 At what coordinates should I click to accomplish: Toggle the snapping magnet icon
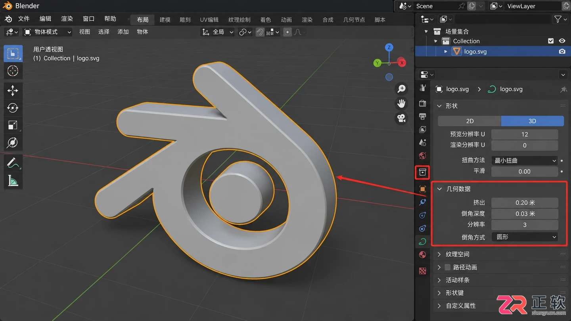coord(260,32)
